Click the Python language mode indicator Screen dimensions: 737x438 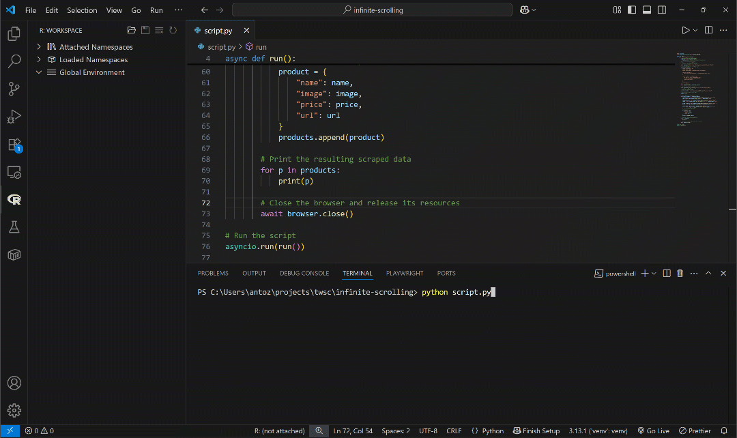pos(487,431)
